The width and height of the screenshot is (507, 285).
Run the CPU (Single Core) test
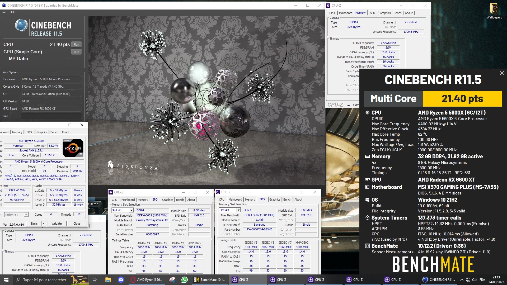tap(77, 52)
